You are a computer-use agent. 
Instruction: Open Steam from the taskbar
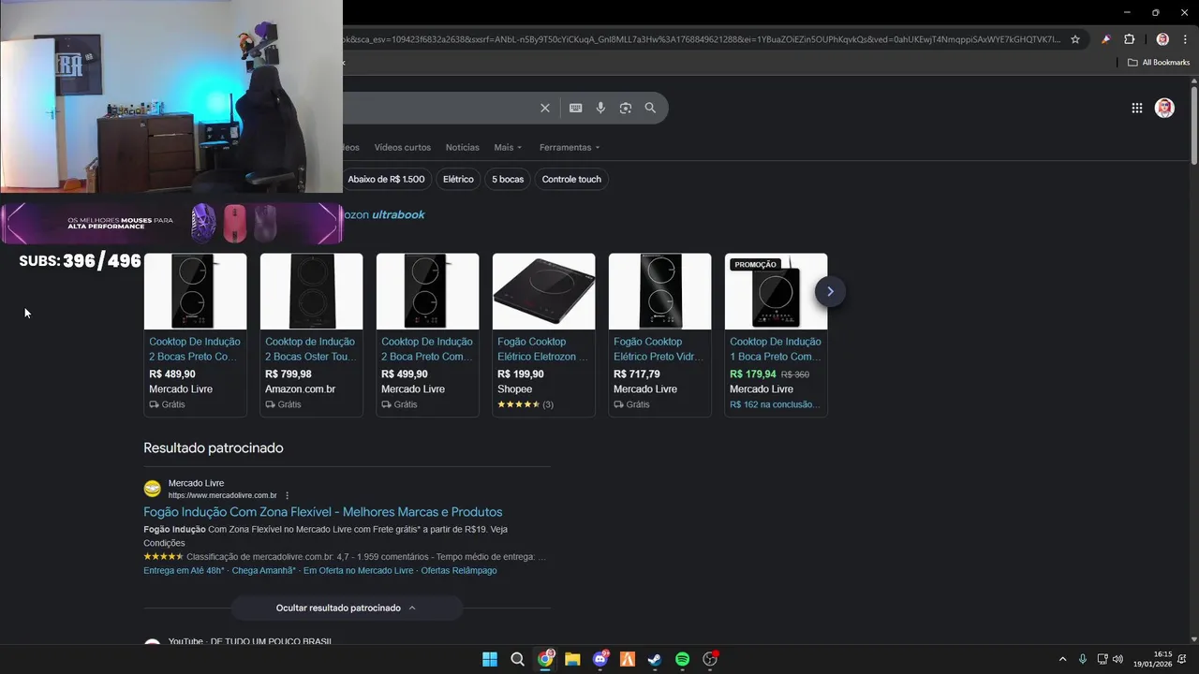[655, 659]
